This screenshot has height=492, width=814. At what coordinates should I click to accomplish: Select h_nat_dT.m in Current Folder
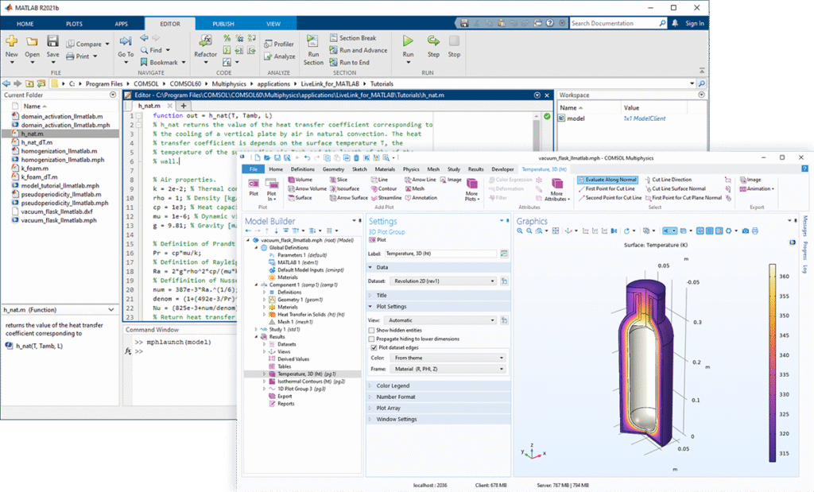[x=37, y=142]
